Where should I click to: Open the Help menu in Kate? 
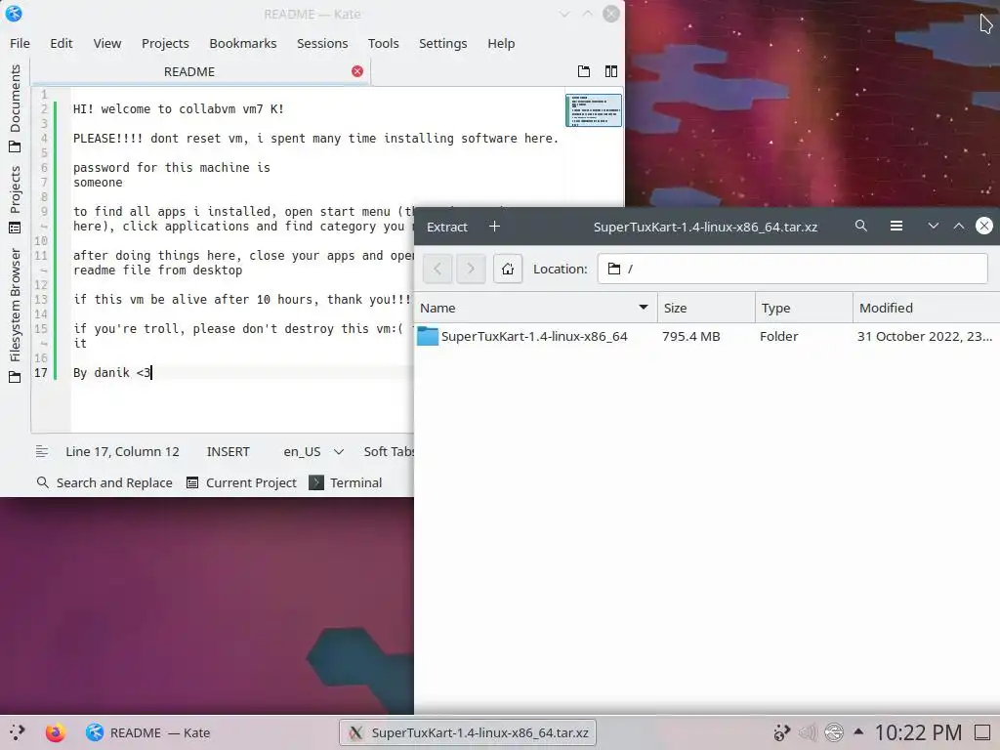[501, 43]
